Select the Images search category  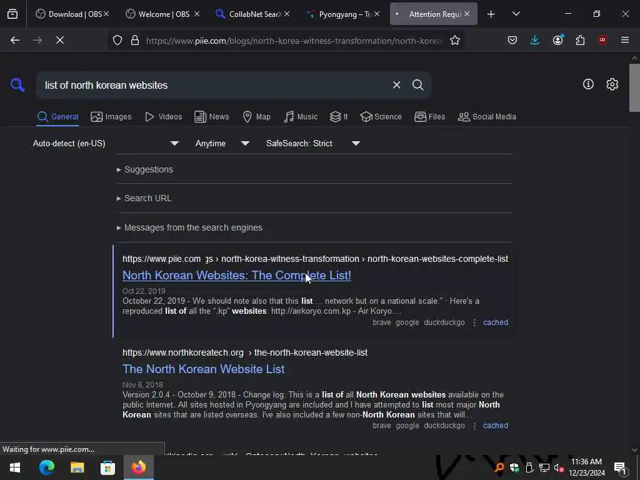point(111,117)
